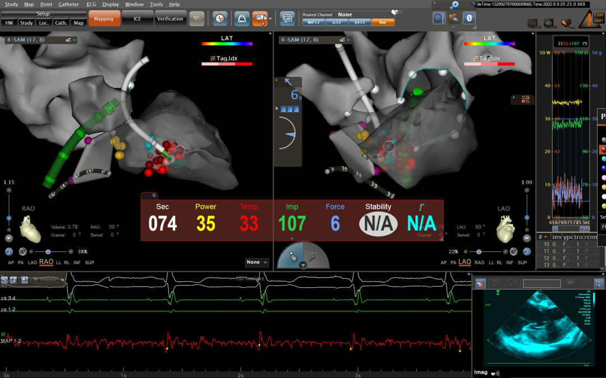Open the dropdown field in ICE panel
Viewport: 606px width, 378px height.
pyautogui.click(x=541, y=283)
